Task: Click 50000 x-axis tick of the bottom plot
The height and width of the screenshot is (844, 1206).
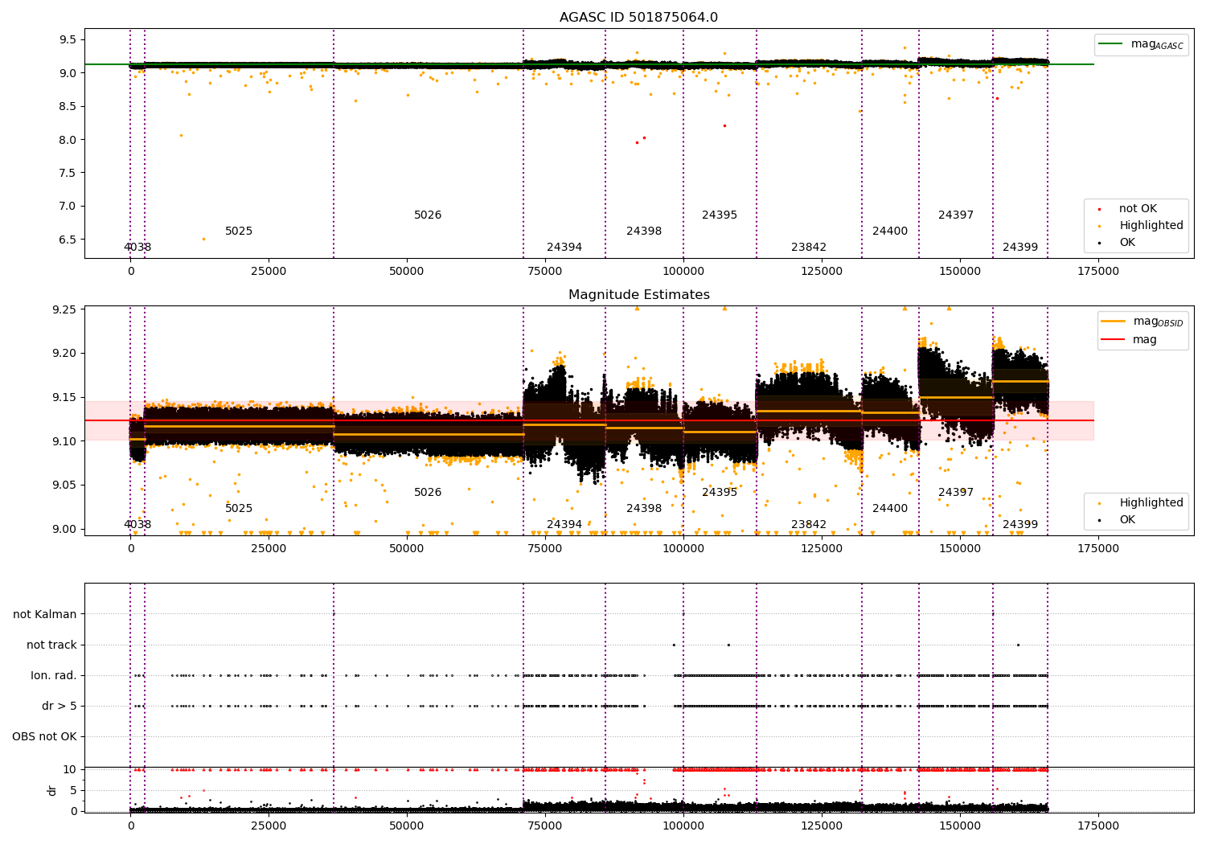Action: pyautogui.click(x=407, y=826)
